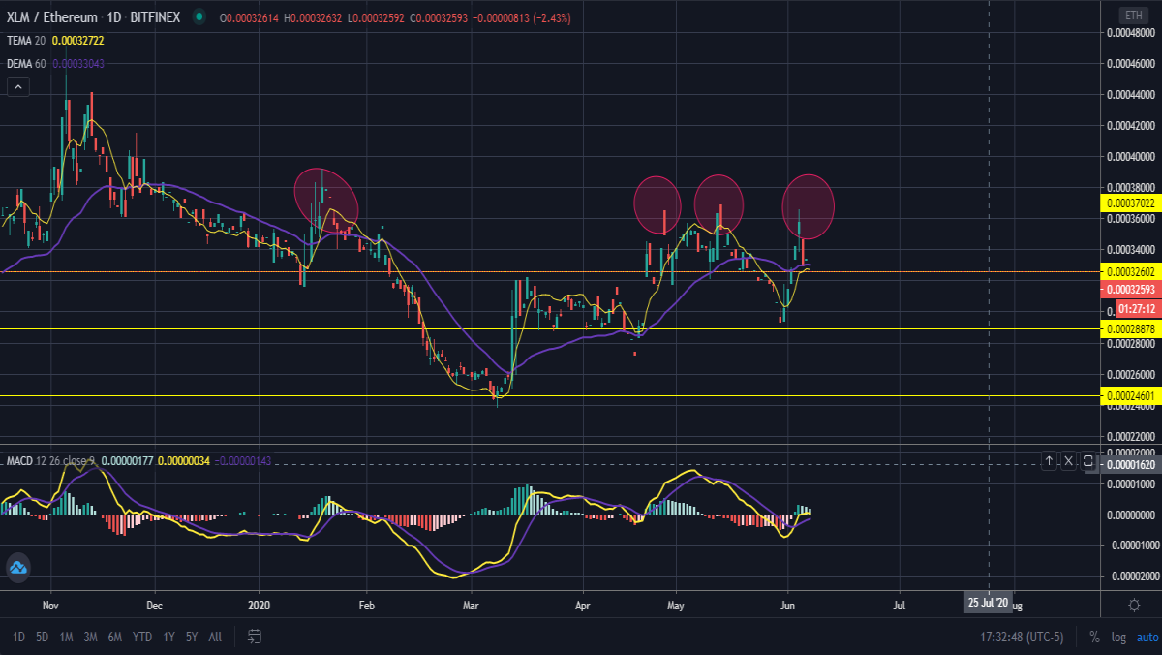Screen dimensions: 1162x655
Task: Delete the MACD pane with the X icon
Action: (x=1068, y=461)
